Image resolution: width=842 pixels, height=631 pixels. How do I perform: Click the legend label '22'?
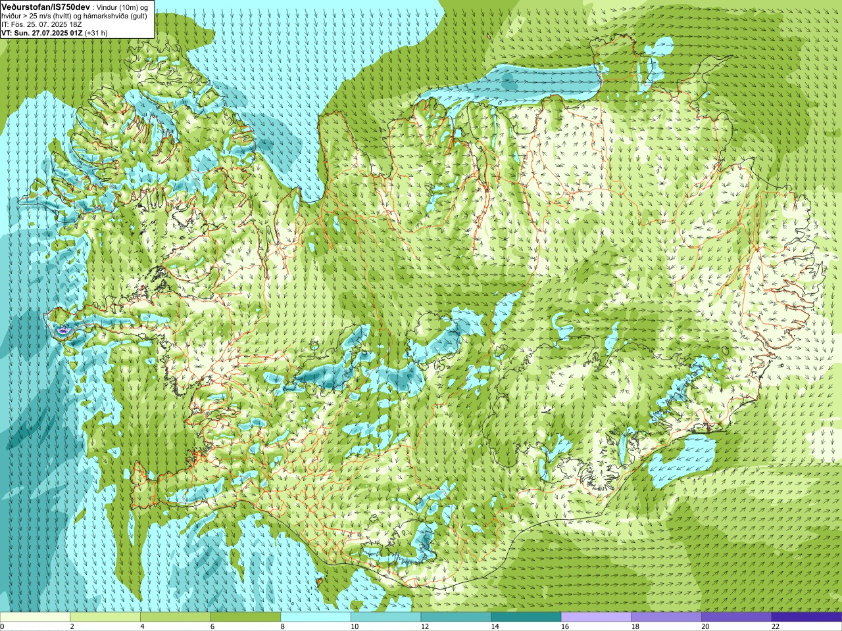click(x=776, y=626)
